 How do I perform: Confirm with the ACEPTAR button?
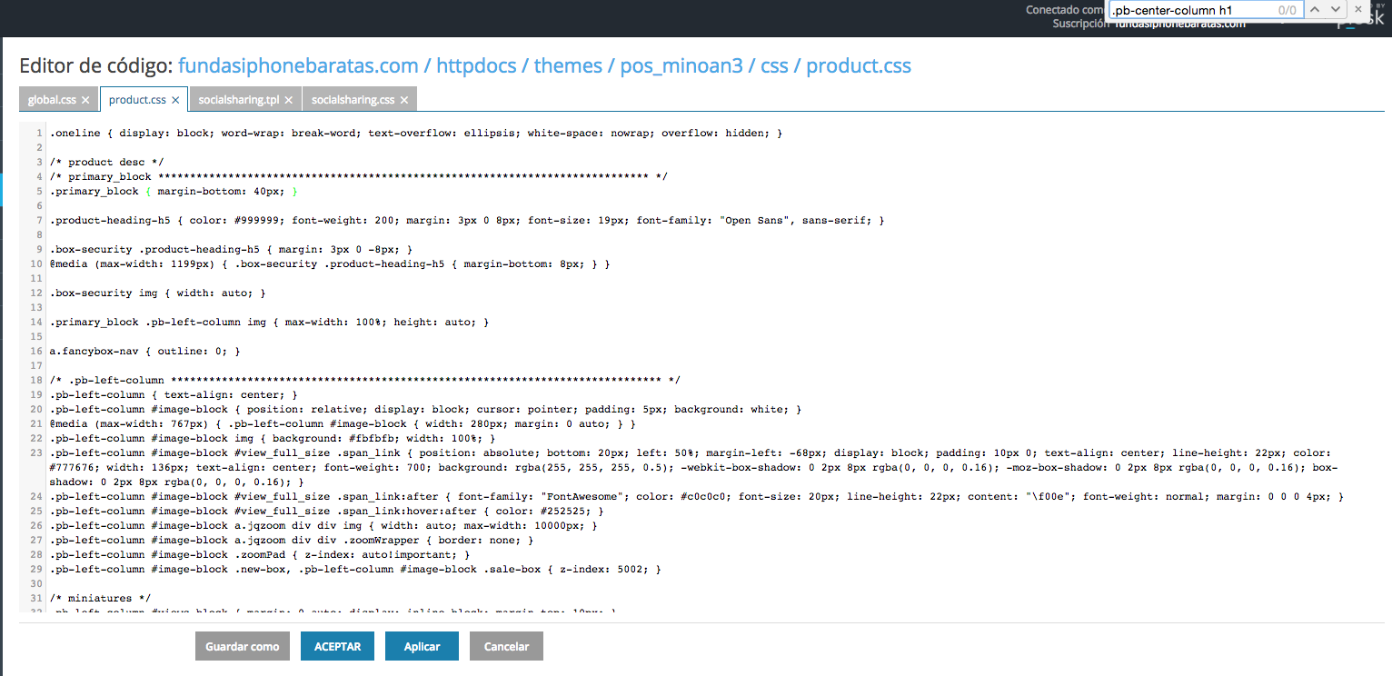(337, 646)
